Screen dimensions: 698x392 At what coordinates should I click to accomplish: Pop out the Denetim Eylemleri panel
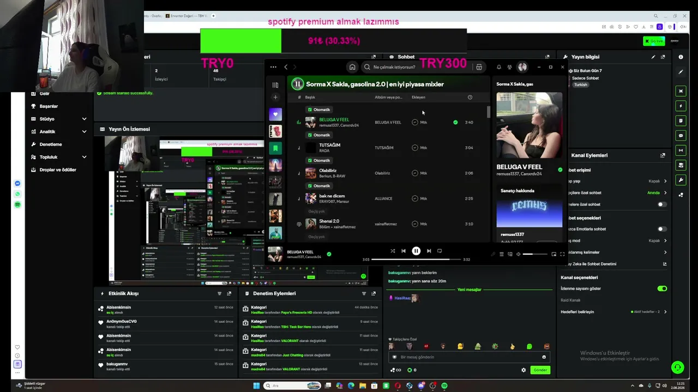374,293
